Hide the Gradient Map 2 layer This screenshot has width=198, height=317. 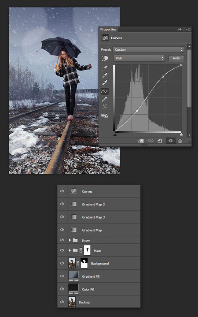click(62, 204)
